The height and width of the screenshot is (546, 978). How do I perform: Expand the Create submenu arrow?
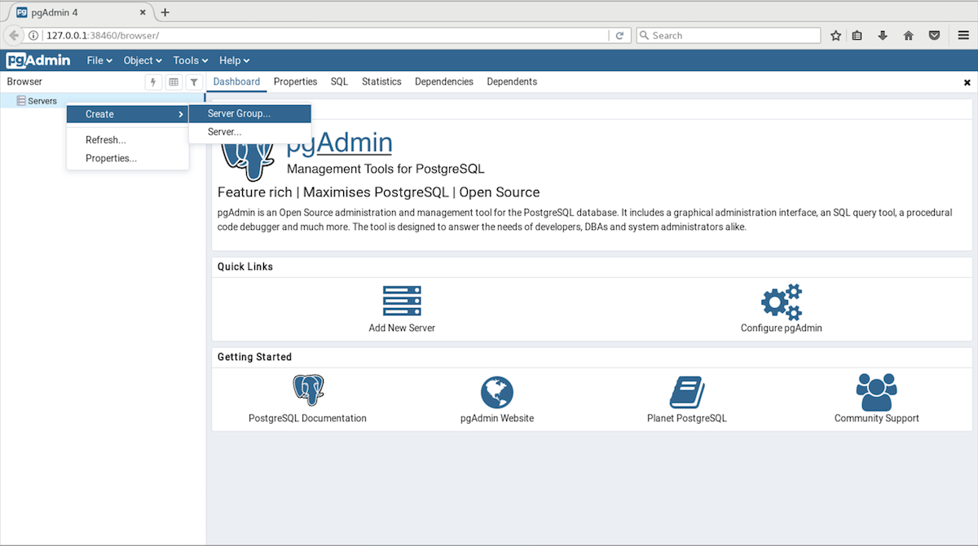click(x=180, y=115)
